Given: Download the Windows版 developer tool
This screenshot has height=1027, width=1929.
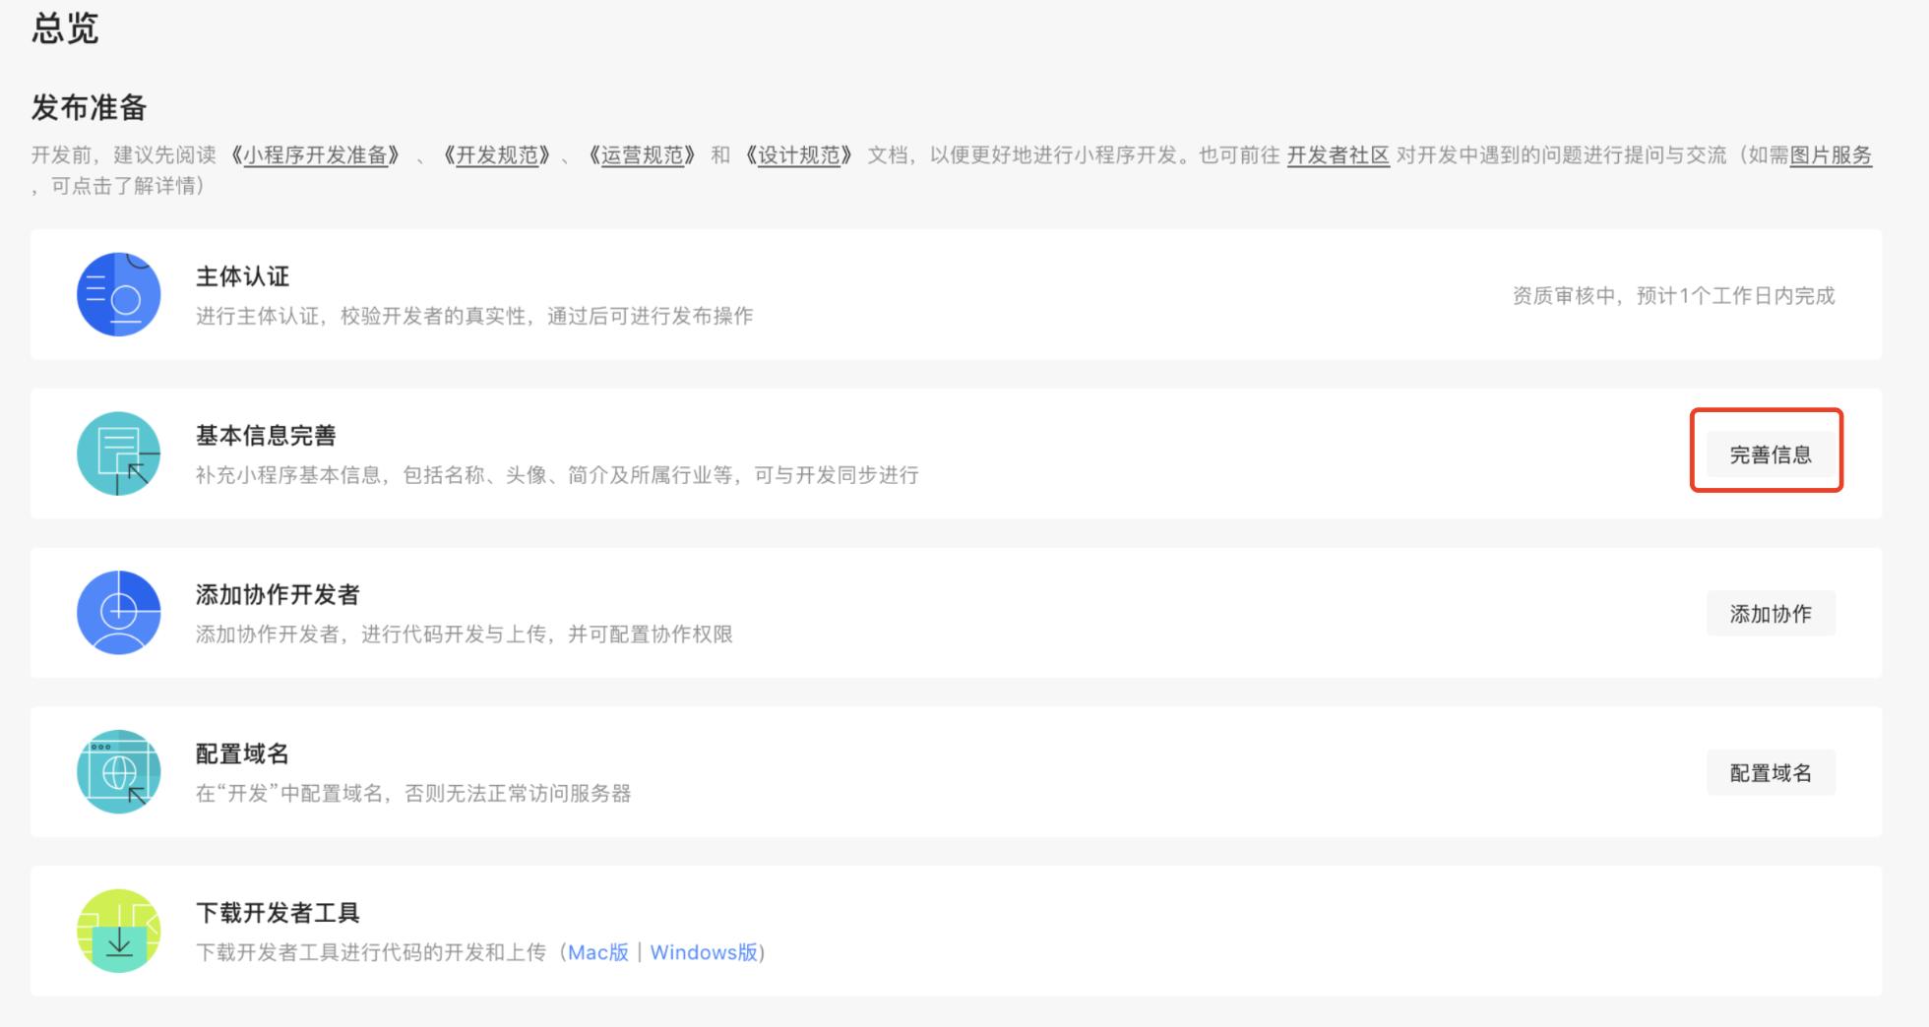Looking at the screenshot, I should (704, 952).
